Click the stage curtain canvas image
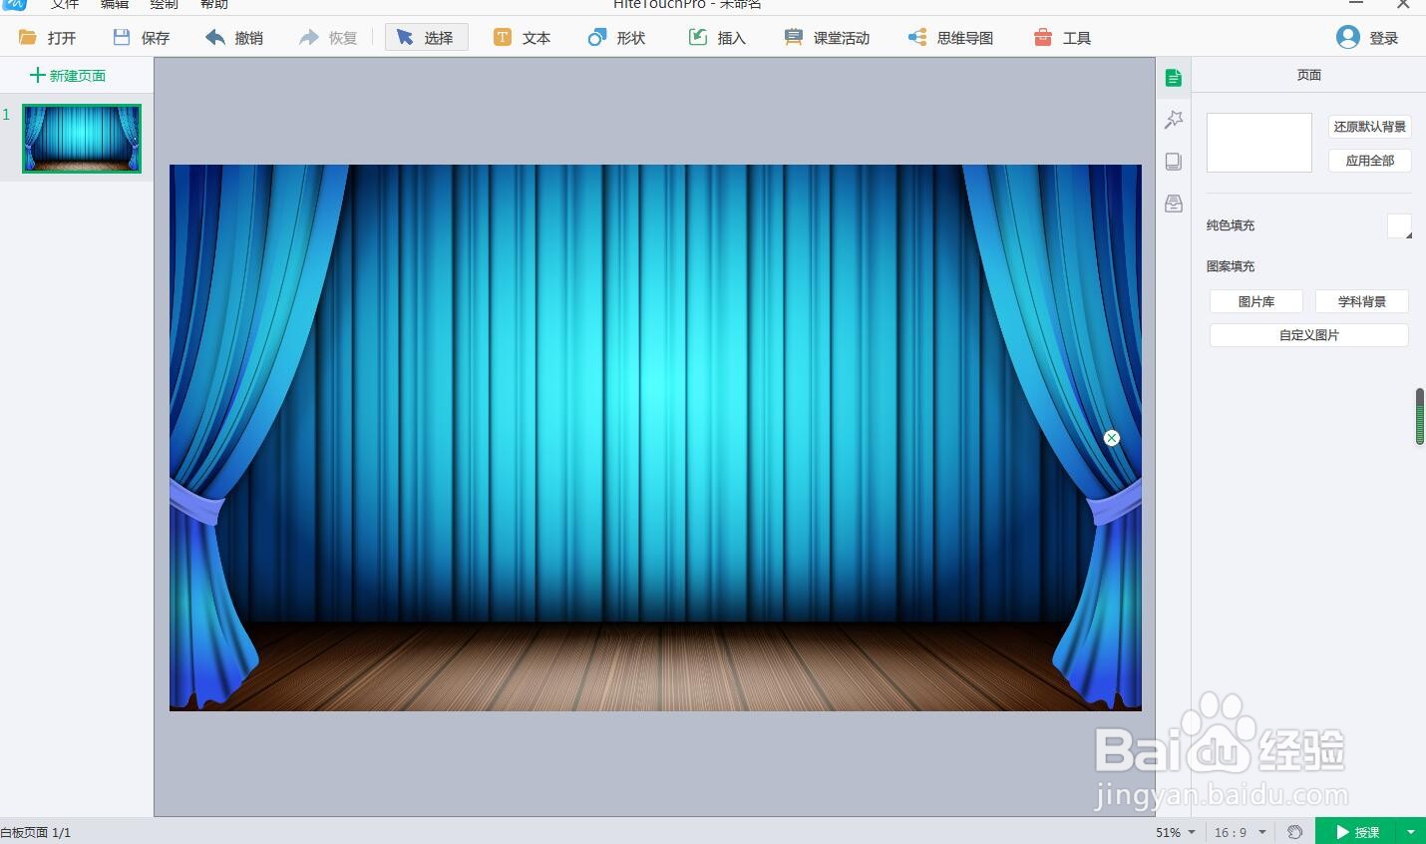The height and width of the screenshot is (844, 1426). [655, 438]
